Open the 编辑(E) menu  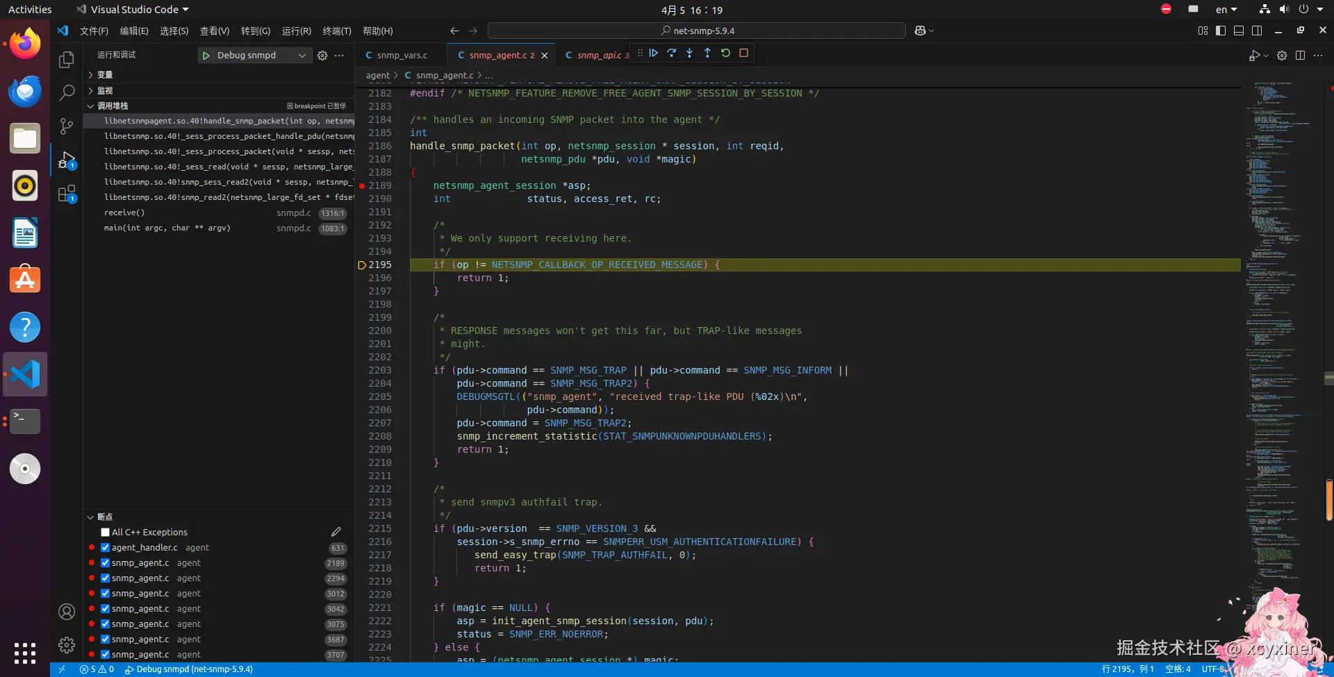(134, 31)
